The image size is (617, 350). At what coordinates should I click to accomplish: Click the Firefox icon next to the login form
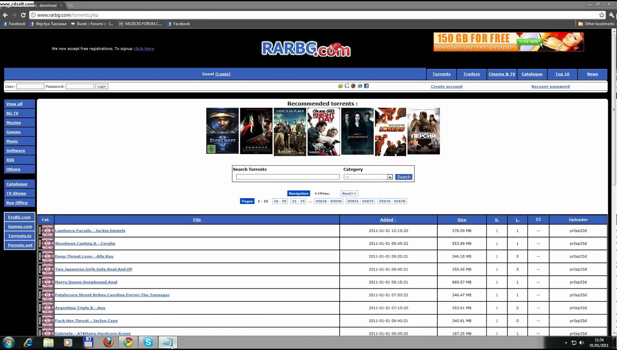[353, 86]
